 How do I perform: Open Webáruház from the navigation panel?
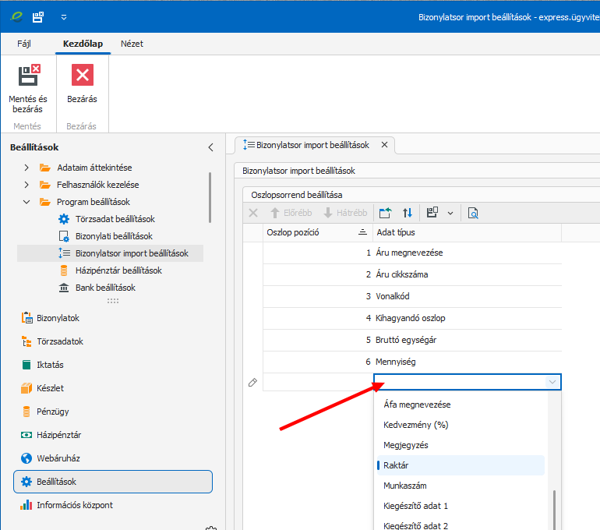point(58,458)
